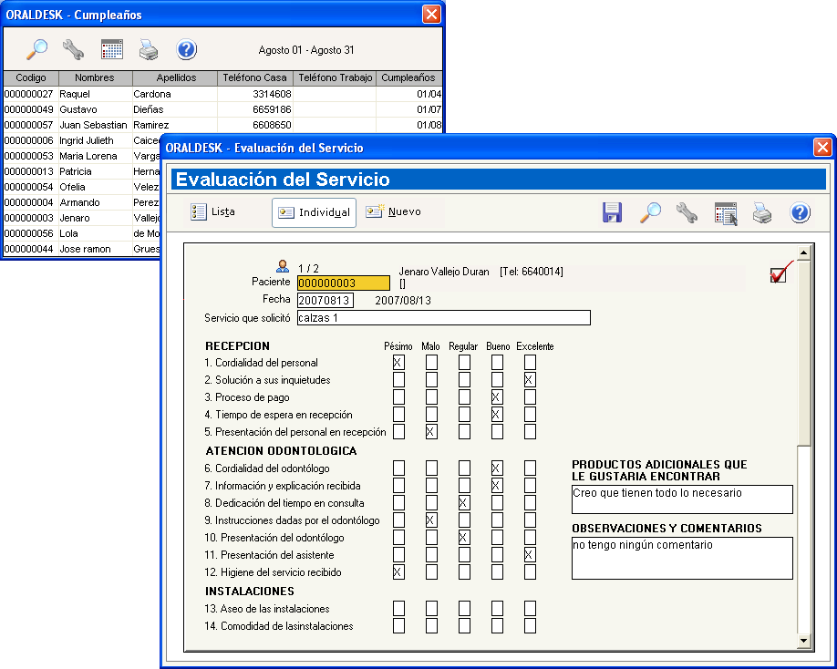Click the magnifier search icon in Evaluación window

650,212
